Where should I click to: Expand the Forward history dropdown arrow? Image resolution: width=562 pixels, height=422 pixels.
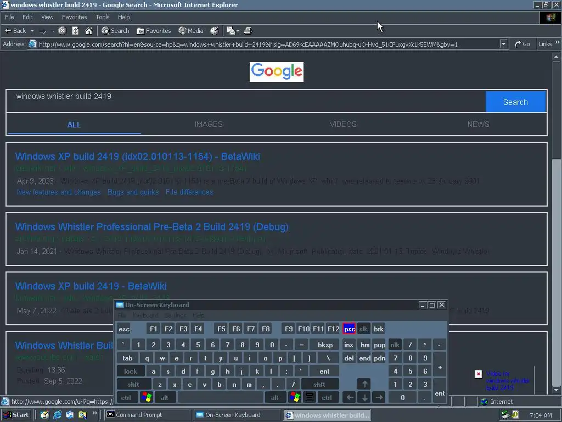(x=53, y=31)
